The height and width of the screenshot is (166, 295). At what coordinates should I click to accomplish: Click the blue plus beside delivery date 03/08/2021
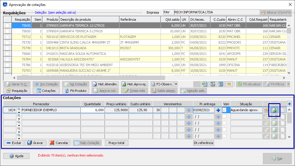point(218,110)
